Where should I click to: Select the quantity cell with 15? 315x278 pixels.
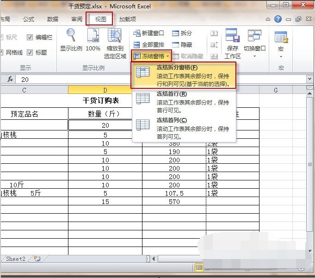pos(105,202)
